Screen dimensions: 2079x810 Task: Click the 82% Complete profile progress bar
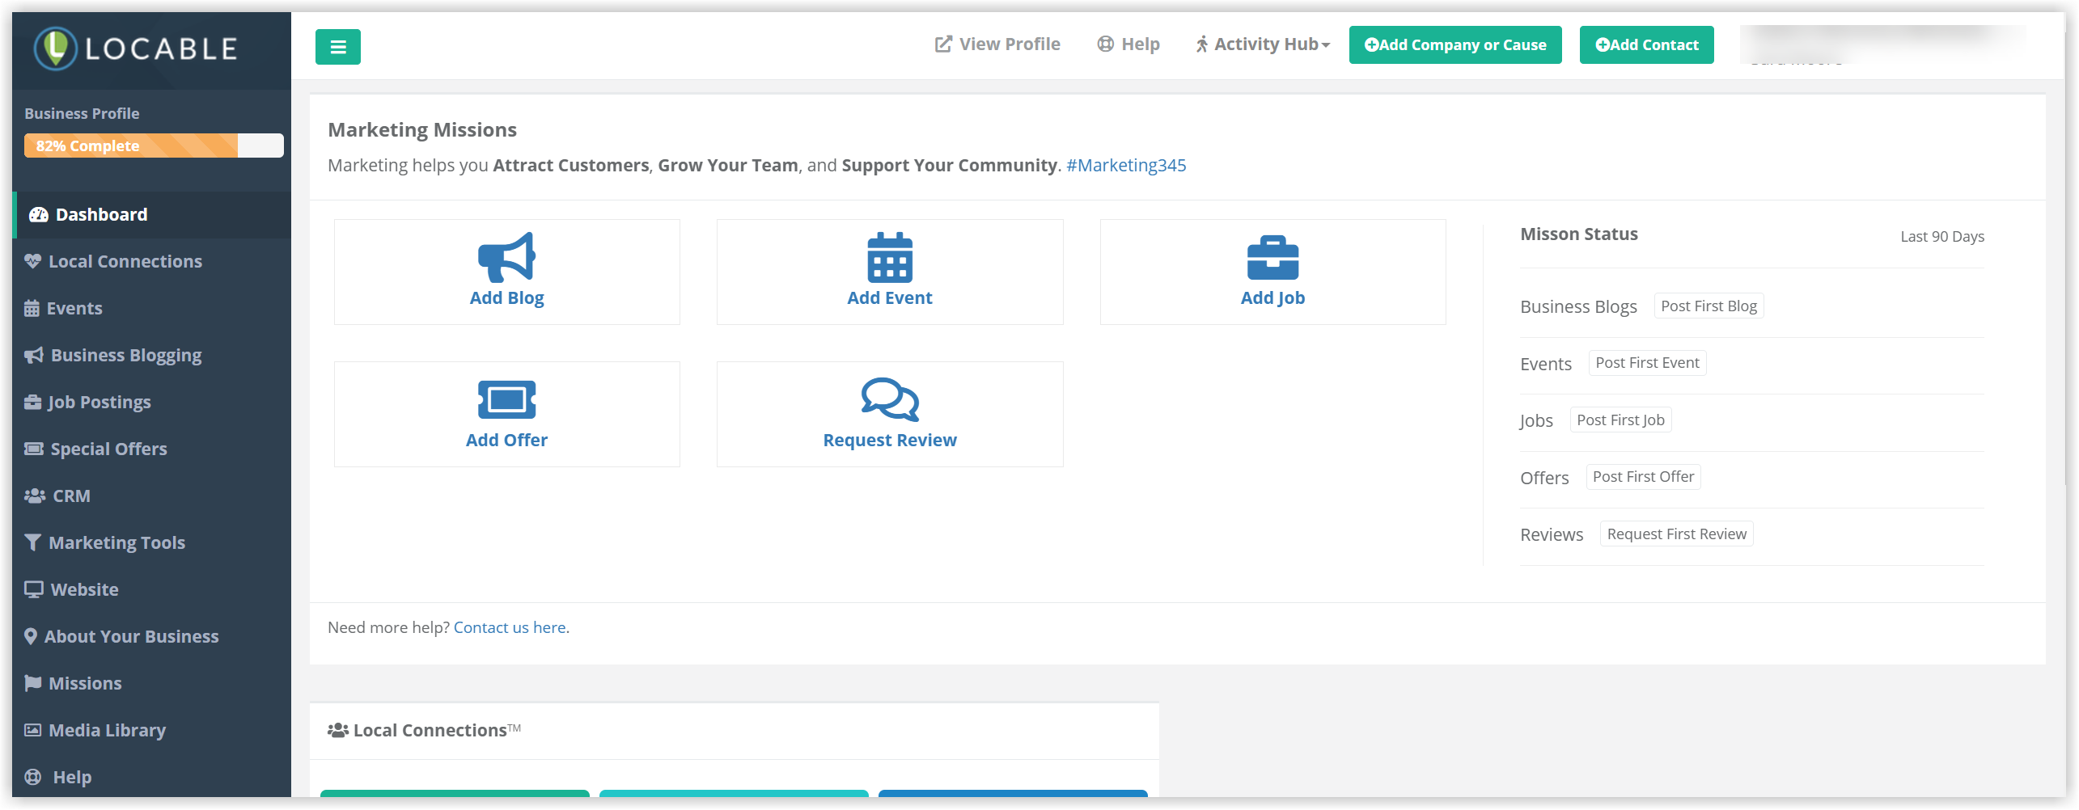point(154,146)
